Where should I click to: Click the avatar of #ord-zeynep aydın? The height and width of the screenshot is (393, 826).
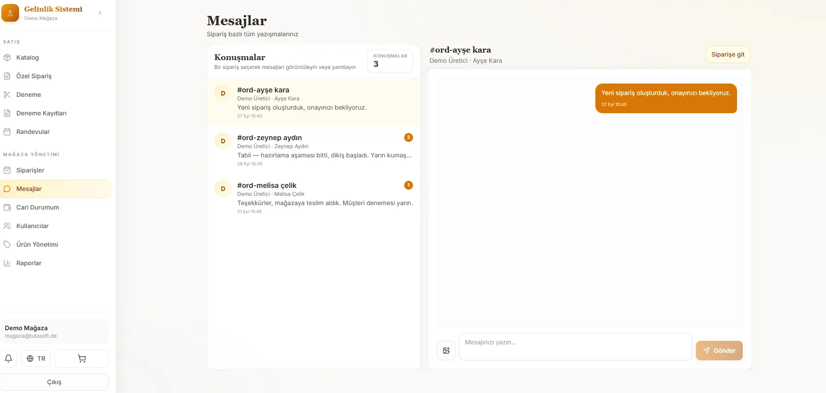click(x=223, y=141)
